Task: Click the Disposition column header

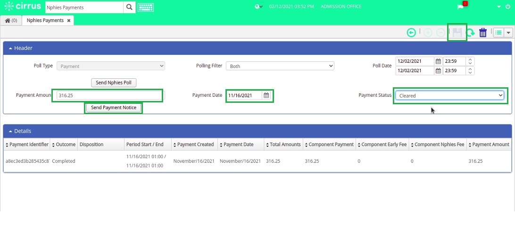Action: [x=101, y=144]
